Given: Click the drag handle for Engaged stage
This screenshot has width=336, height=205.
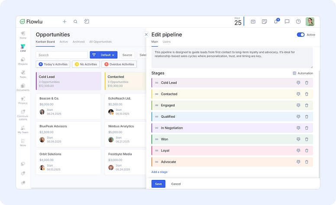Looking at the screenshot, I should click(x=157, y=106).
